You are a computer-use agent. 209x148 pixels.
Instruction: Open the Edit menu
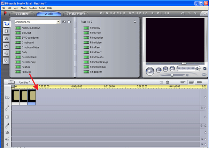[9, 8]
